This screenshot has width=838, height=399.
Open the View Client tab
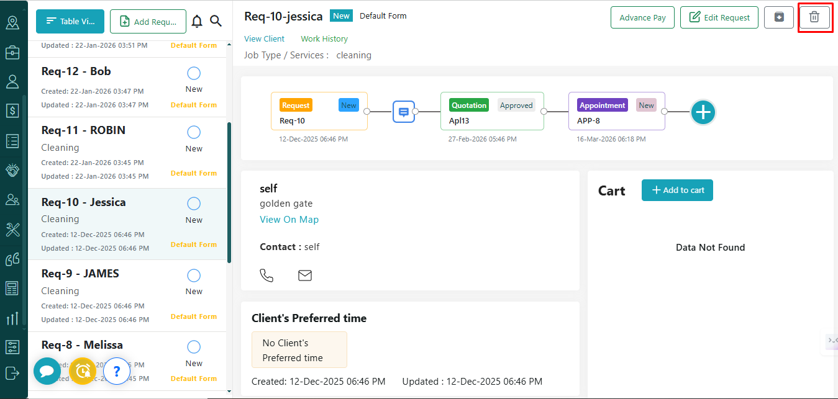click(x=264, y=38)
